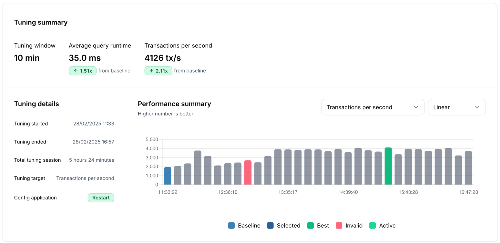Toggle the Invalid legend item
This screenshot has width=500, height=243.
pyautogui.click(x=349, y=225)
